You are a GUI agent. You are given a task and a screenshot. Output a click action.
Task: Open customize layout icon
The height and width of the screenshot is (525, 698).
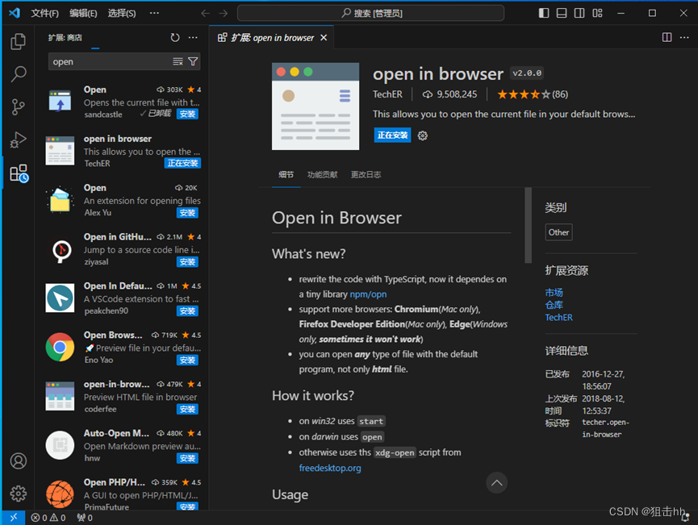coord(597,13)
